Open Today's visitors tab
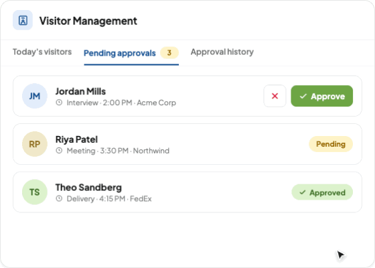Viewport: 375px width, 268px height. 42,52
